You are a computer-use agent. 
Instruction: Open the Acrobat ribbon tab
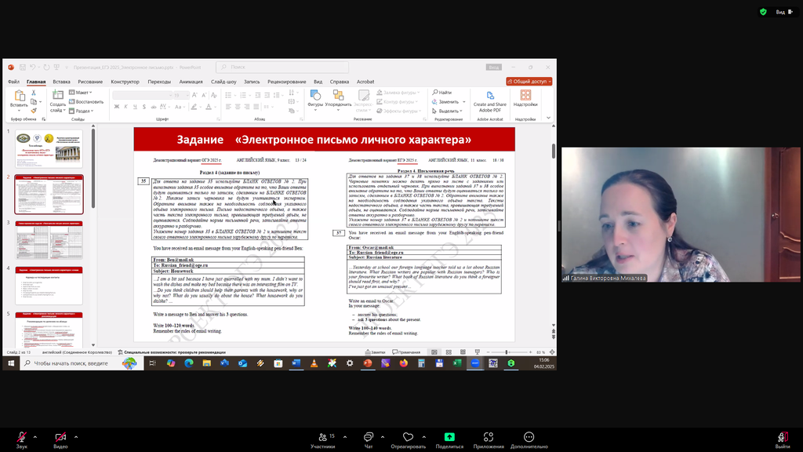pyautogui.click(x=365, y=82)
